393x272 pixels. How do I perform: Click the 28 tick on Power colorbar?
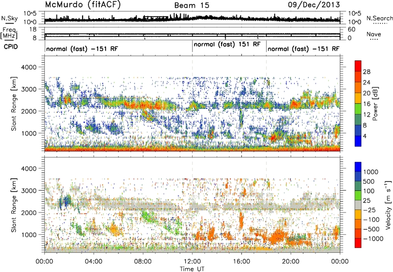pos(366,72)
